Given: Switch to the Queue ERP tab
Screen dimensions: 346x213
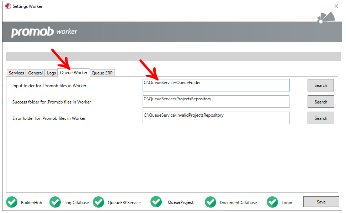Looking at the screenshot, I should tap(102, 73).
